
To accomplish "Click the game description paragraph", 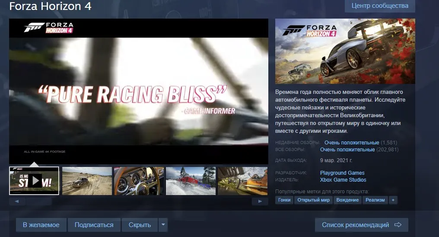I will tap(340, 112).
